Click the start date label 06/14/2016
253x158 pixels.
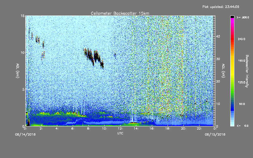(25, 135)
